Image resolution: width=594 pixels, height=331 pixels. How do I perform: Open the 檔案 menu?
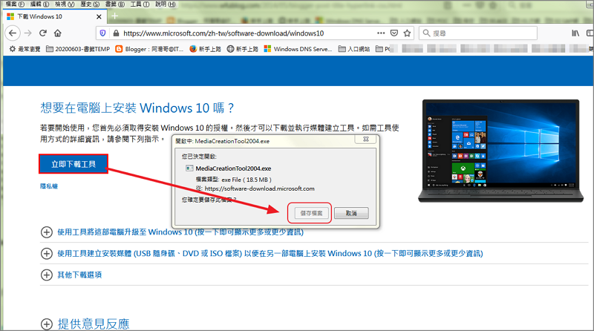(15, 4)
